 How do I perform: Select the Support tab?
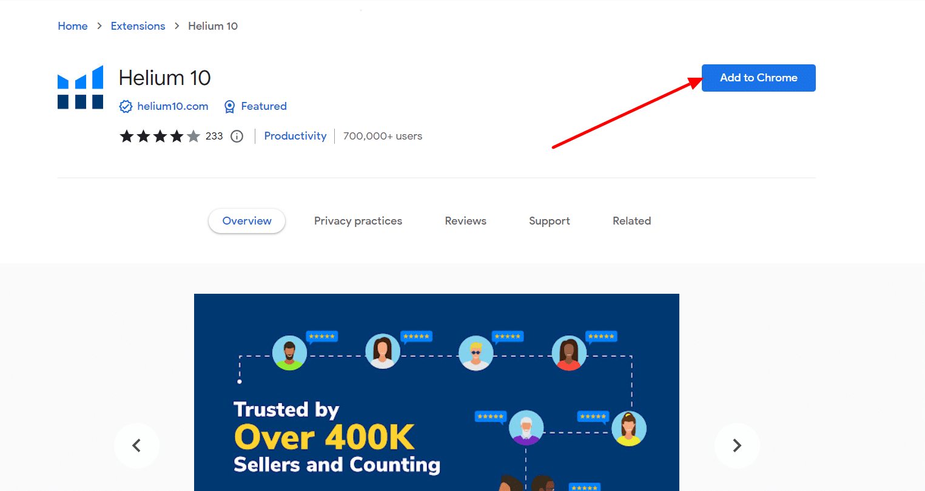pyautogui.click(x=549, y=221)
